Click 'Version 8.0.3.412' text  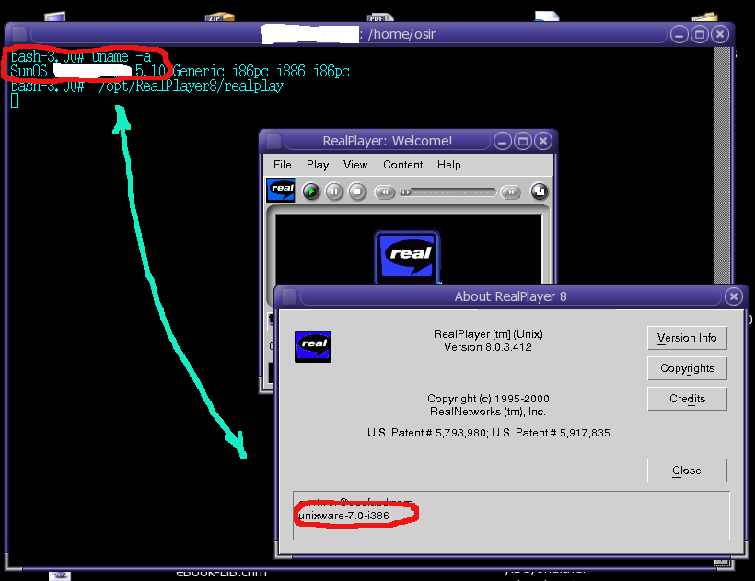tap(488, 347)
